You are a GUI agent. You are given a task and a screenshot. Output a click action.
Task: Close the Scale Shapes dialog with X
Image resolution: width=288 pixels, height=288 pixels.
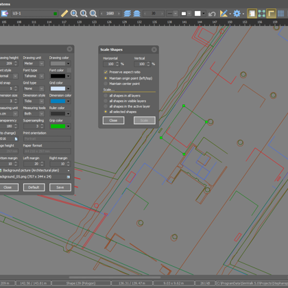(154, 49)
